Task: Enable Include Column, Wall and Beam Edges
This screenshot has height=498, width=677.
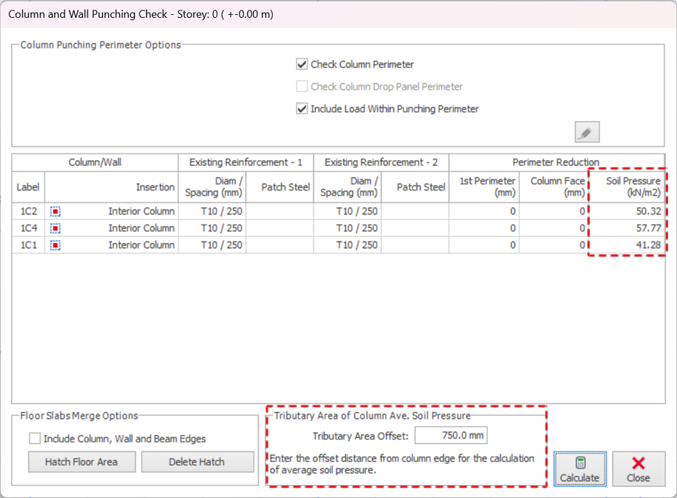Action: pyautogui.click(x=35, y=439)
